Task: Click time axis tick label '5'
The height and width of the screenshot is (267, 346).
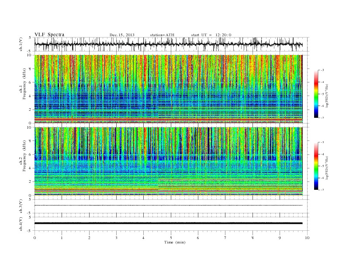Action: [171, 238]
